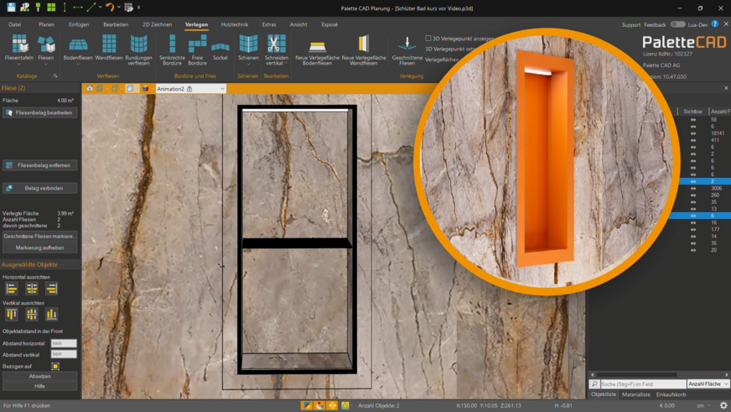Enable 3D Verlegepunkt anzeigen checkbox

pyautogui.click(x=428, y=39)
